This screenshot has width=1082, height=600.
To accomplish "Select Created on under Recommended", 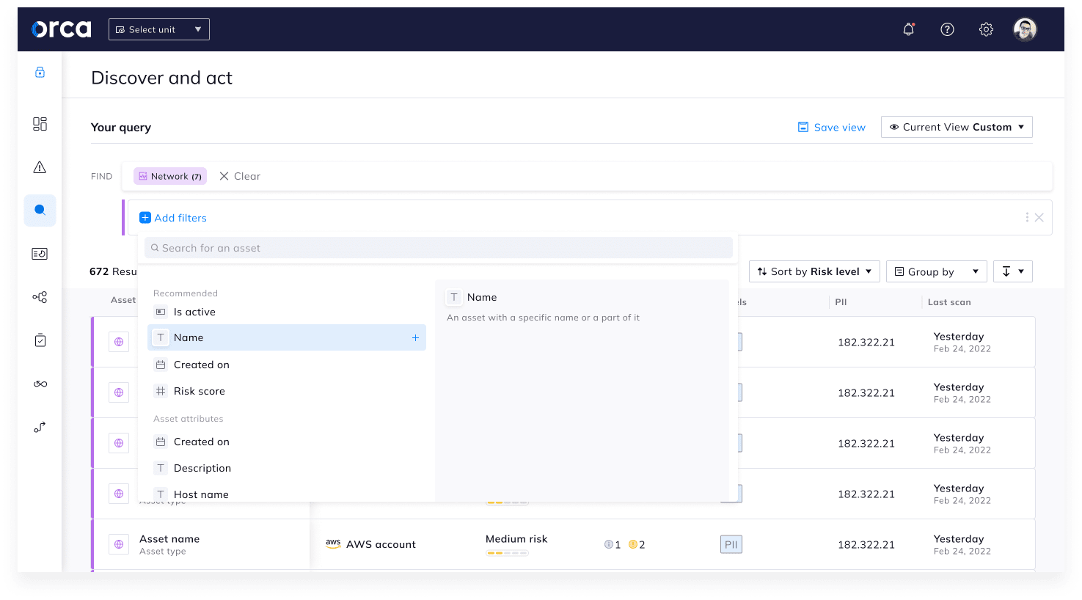I will (287, 365).
